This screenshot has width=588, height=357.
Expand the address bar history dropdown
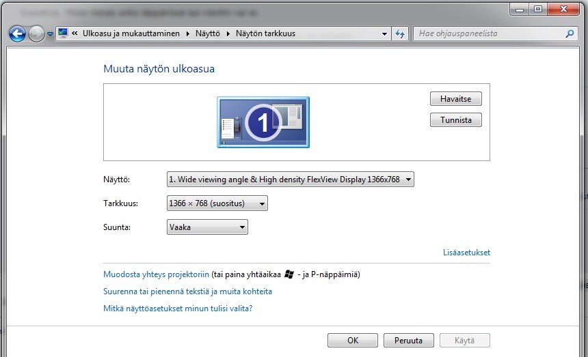coord(385,33)
